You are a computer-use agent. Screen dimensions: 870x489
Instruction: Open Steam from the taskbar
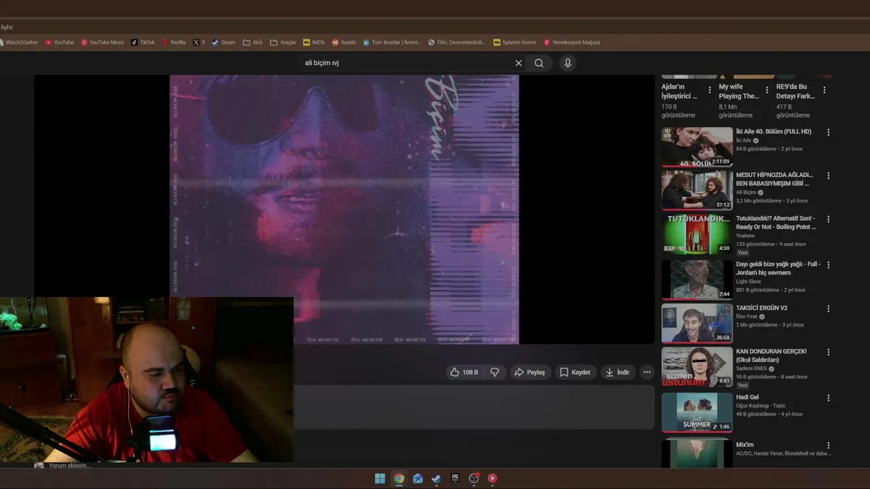[436, 478]
